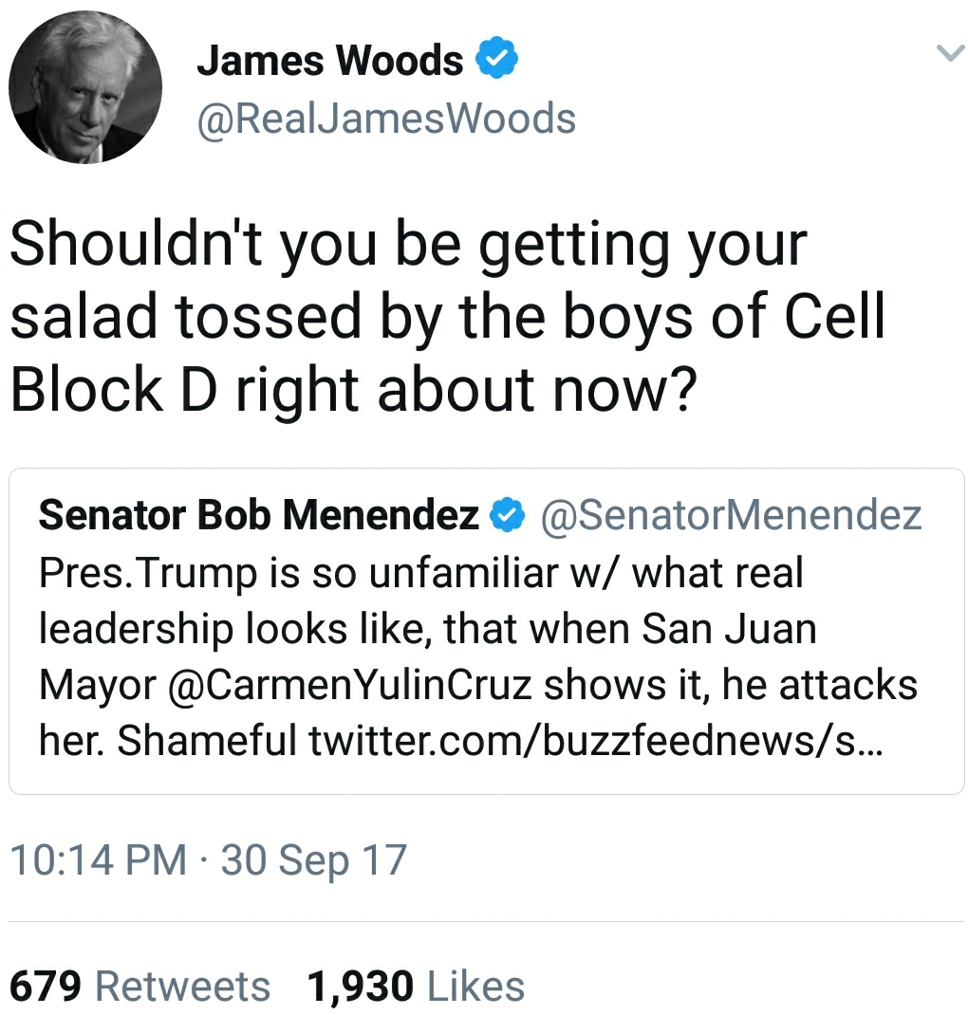Open the @RealJamesWoods handle
This screenshot has height=1015, width=968.
point(386,120)
